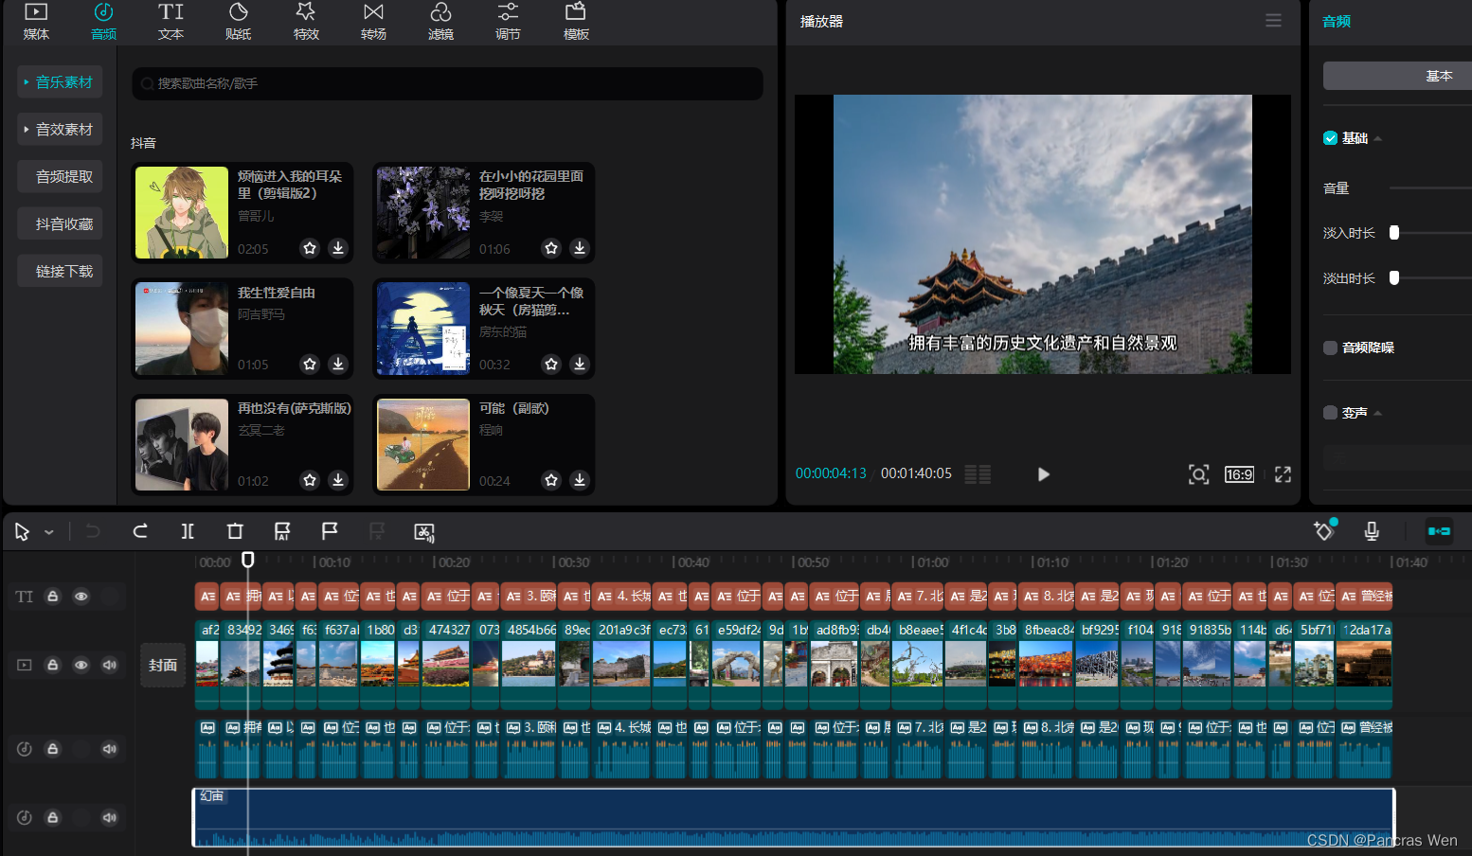
Task: Hide the video track via eye icon
Action: (81, 666)
